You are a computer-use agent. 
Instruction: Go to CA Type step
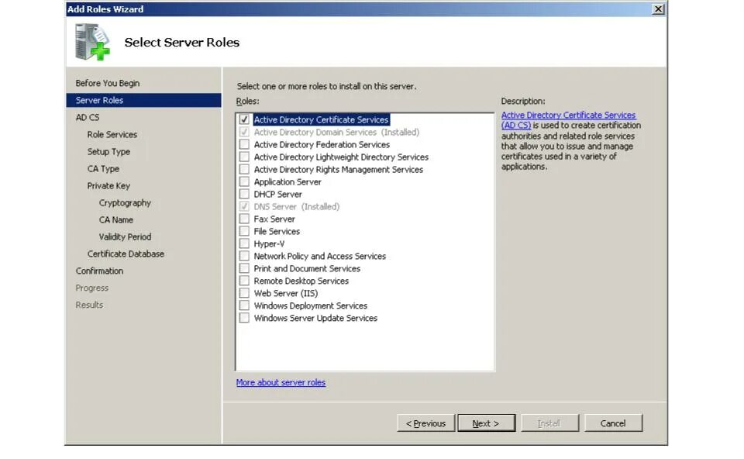(x=103, y=168)
